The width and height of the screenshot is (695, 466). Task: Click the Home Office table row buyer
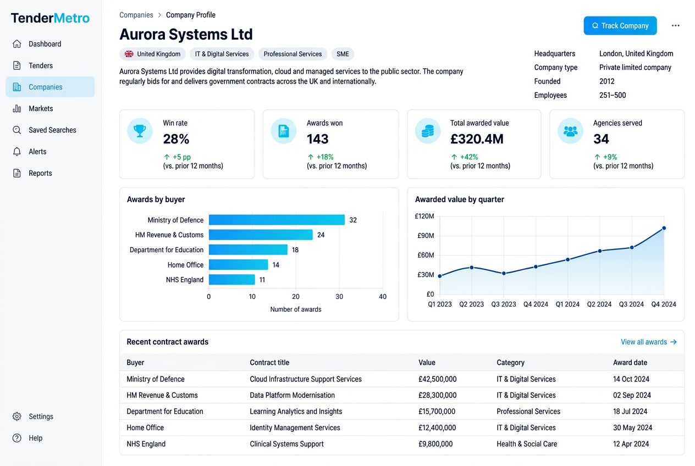coord(145,428)
